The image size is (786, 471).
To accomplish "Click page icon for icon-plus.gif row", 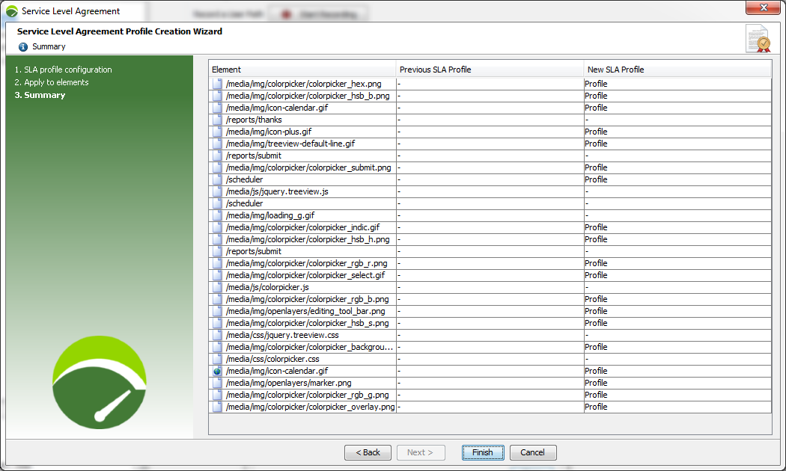I will 217,132.
